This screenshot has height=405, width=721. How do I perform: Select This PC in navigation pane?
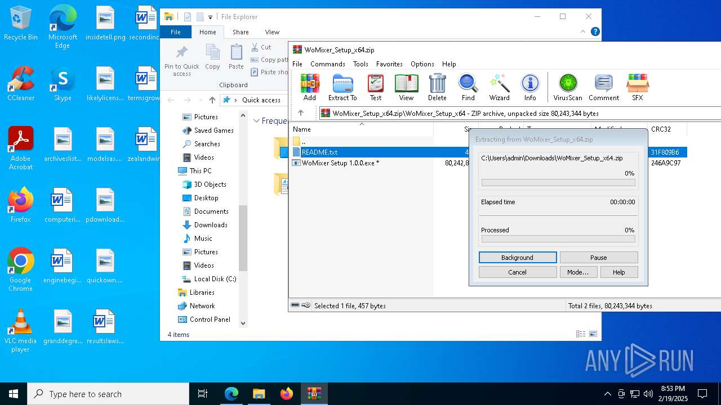[201, 170]
